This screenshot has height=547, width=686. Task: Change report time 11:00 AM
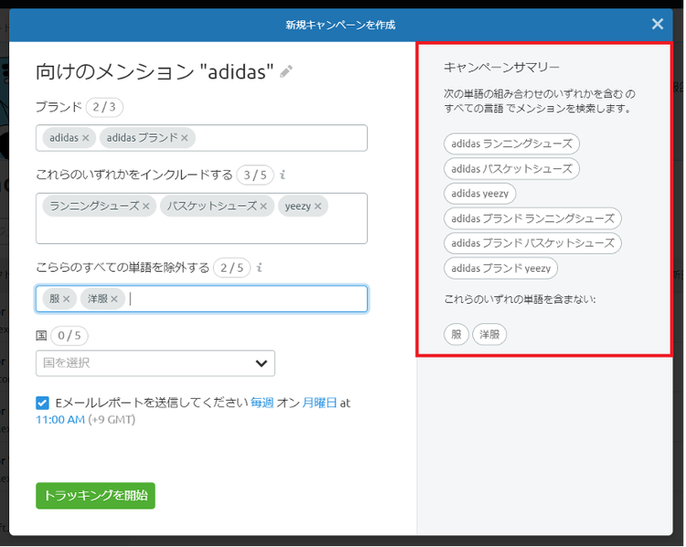60,420
